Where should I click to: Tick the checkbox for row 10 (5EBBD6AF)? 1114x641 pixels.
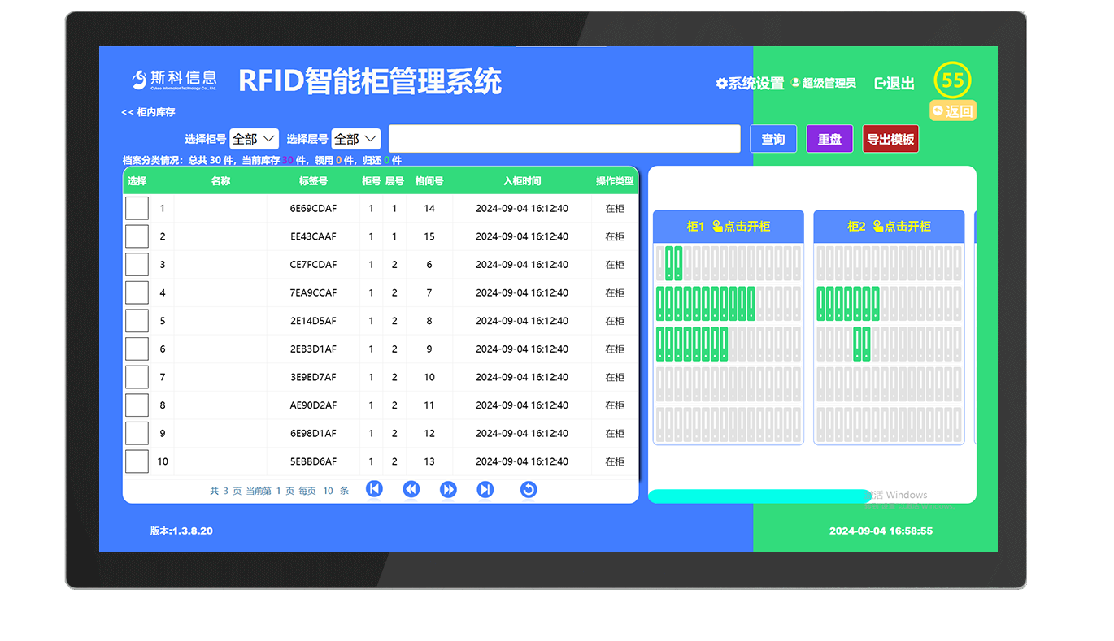pyautogui.click(x=137, y=461)
